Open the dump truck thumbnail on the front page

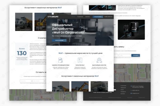tap(61, 86)
